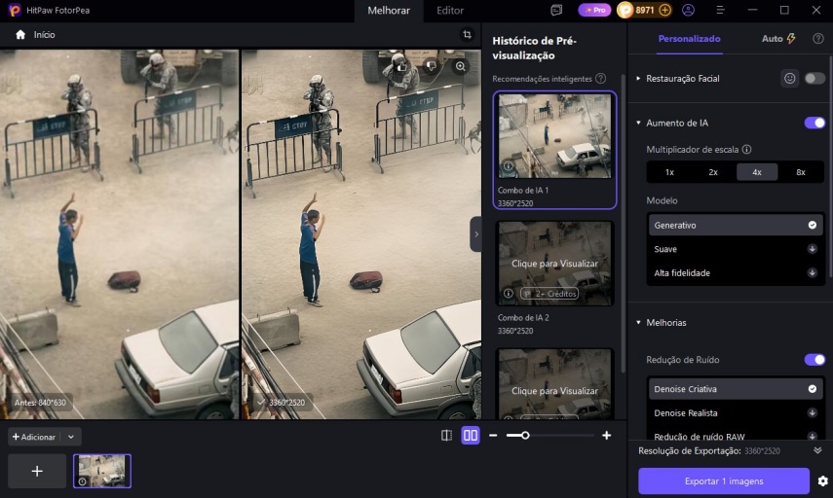This screenshot has height=498, width=833.
Task: Download the Alta fidelidade model
Action: [x=813, y=272]
